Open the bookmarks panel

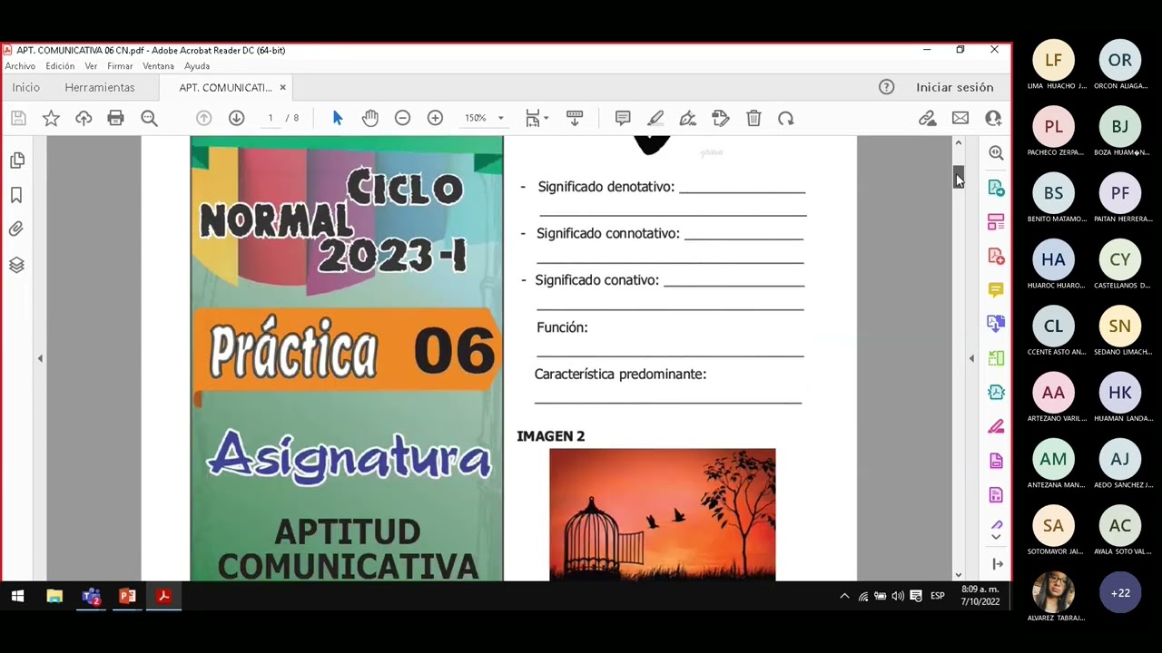tap(16, 195)
